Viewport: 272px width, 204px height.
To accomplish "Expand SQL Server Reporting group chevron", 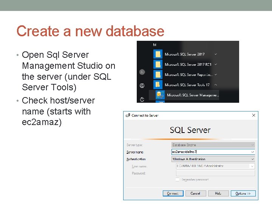I will (x=216, y=74).
